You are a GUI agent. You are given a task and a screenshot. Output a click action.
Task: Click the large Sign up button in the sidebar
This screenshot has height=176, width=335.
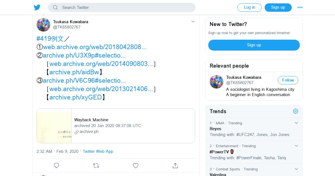point(254,45)
